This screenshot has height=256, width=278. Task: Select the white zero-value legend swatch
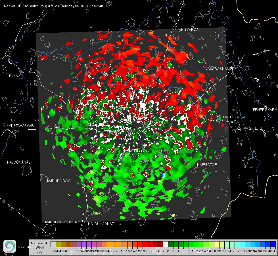pos(166,244)
